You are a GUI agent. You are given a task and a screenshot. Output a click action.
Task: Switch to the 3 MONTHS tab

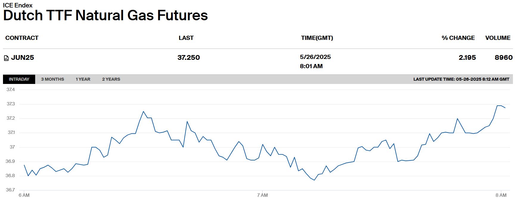pos(52,79)
